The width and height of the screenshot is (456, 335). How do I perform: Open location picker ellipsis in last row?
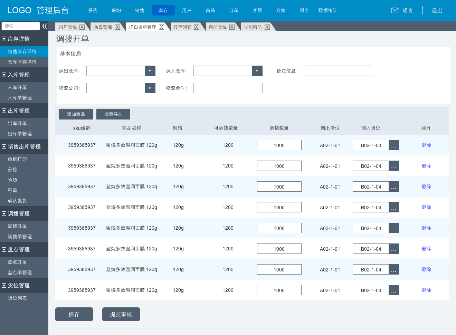(x=394, y=290)
